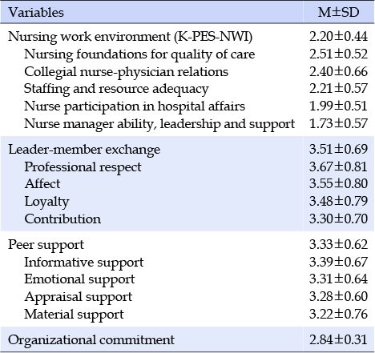Click Nursing foundations for quality of care
Image resolution: width=375 pixels, height=353 pixels.
pyautogui.click(x=139, y=54)
